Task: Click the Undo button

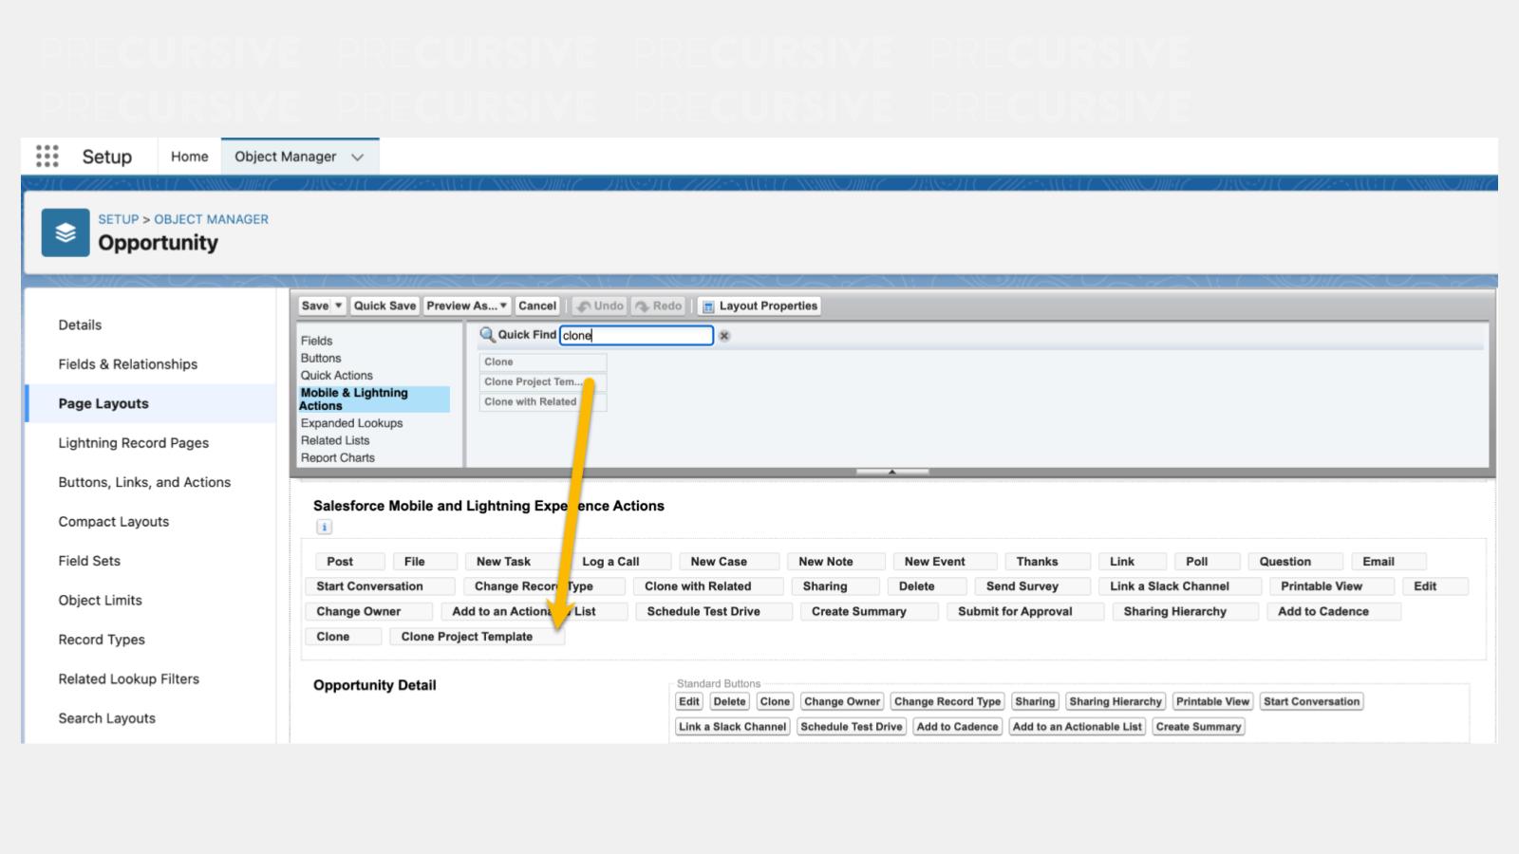Action: tap(599, 306)
